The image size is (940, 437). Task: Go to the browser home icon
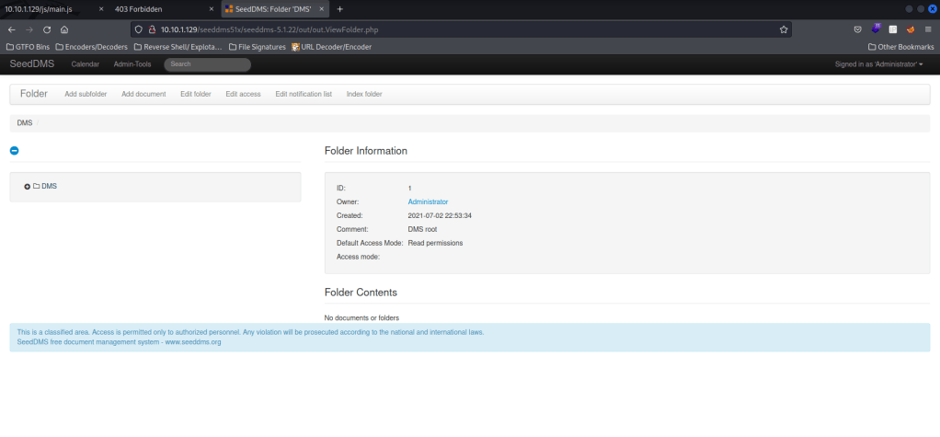pyautogui.click(x=64, y=29)
